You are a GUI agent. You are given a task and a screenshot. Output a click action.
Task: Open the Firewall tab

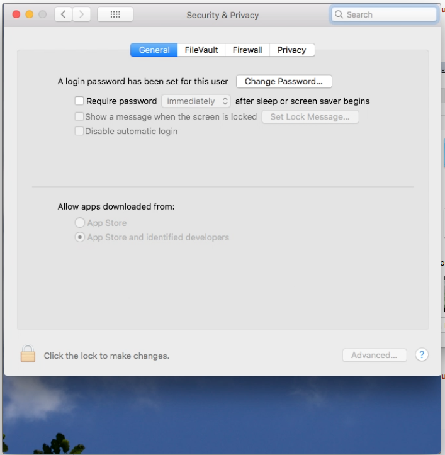point(247,50)
